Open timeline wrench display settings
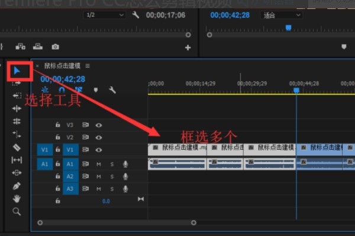Viewport: 355px width, 236px height. pyautogui.click(x=112, y=90)
